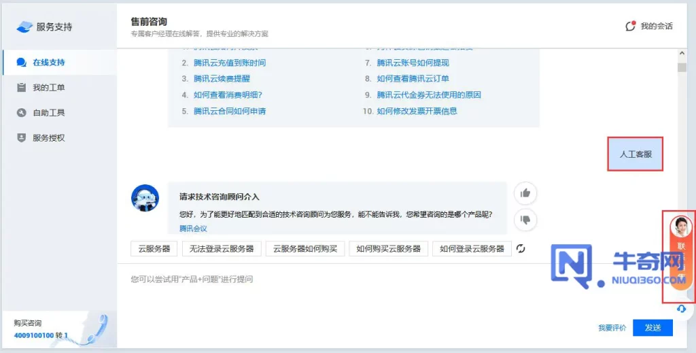Click the chat scrollbar thumb
The image size is (696, 353).
pos(682,67)
